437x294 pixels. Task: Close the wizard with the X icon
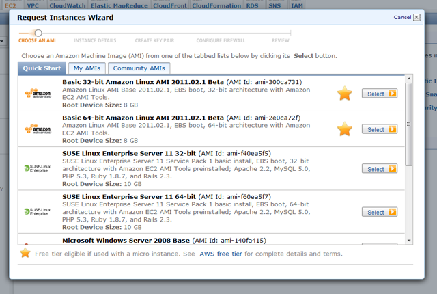pyautogui.click(x=417, y=17)
